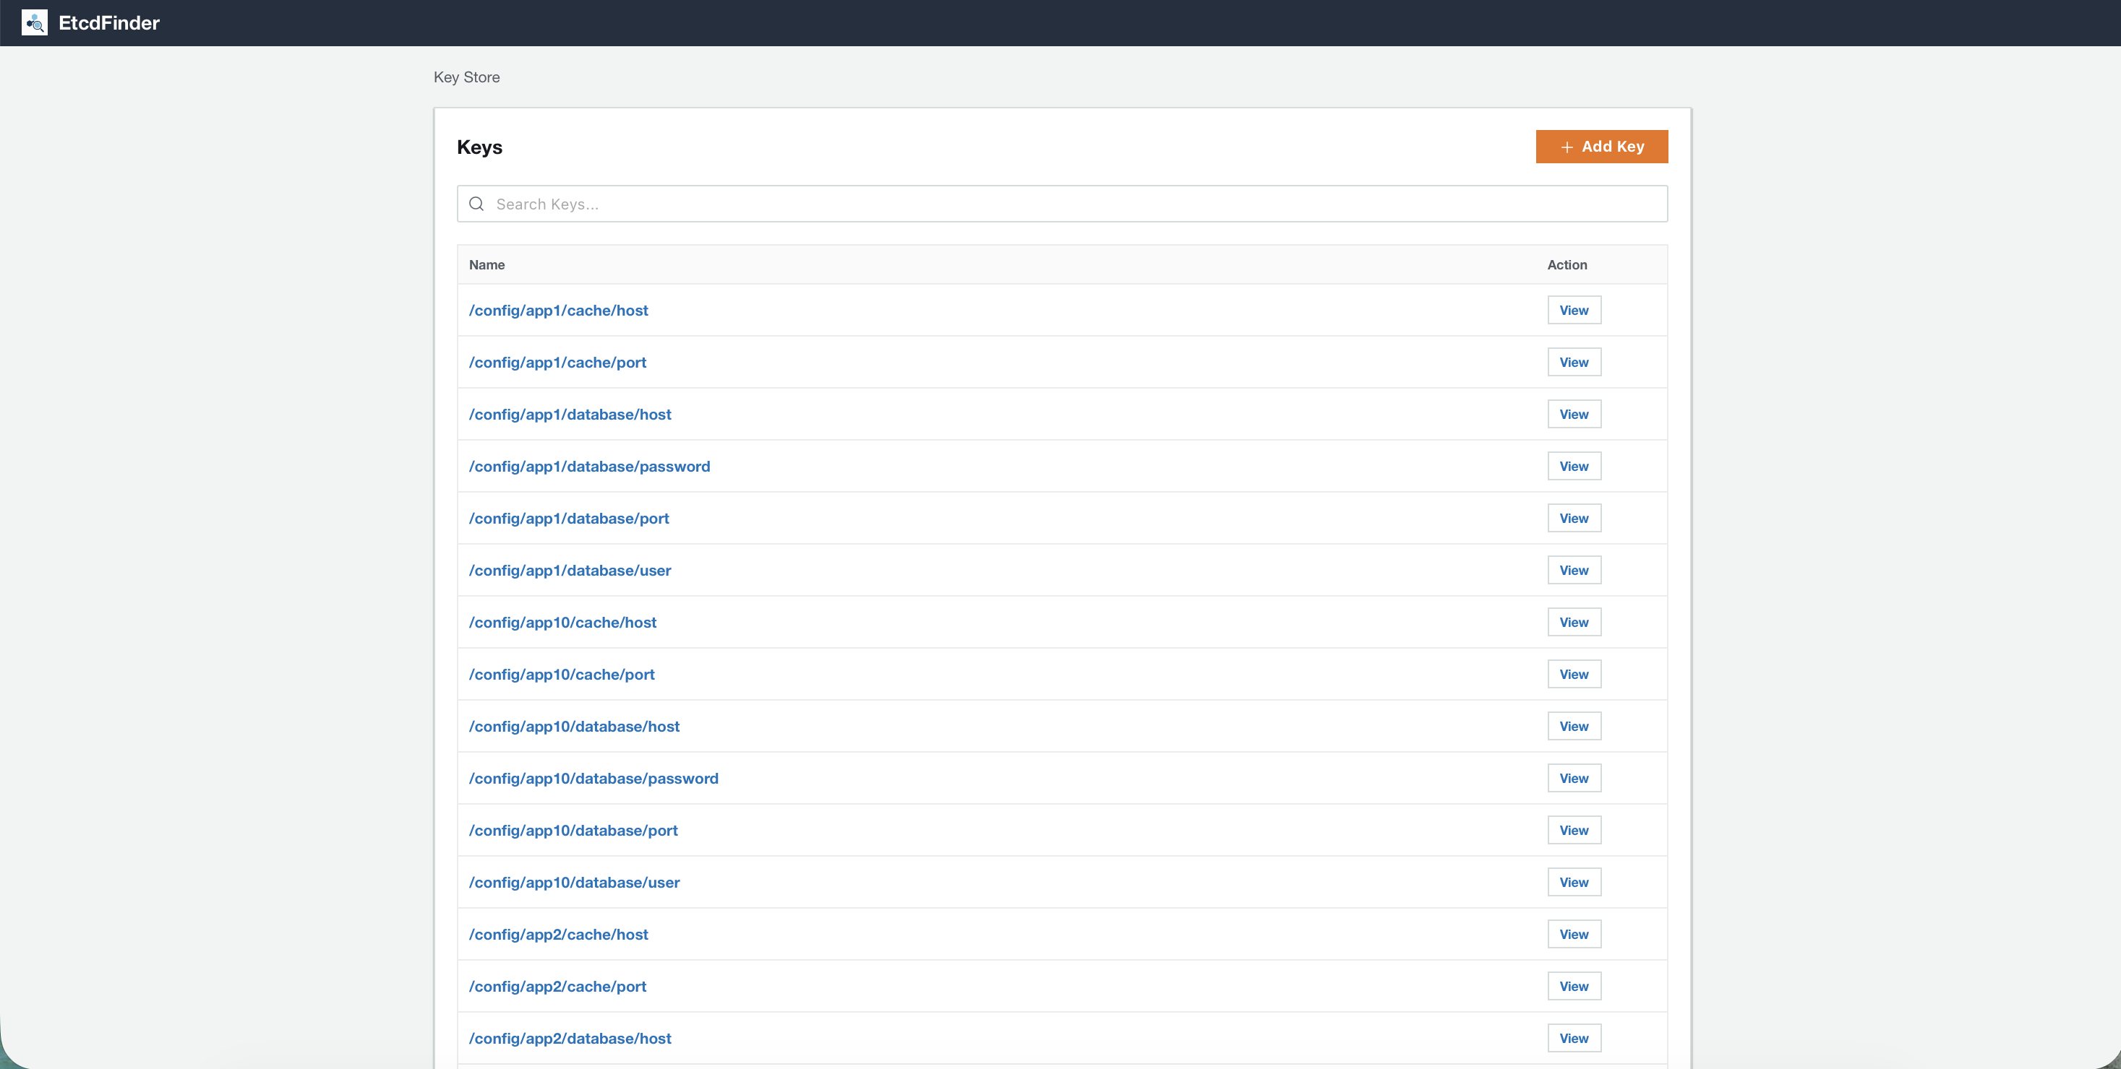This screenshot has width=2121, height=1069.
Task: Open the /config/app1/database/password key
Action: (590, 466)
